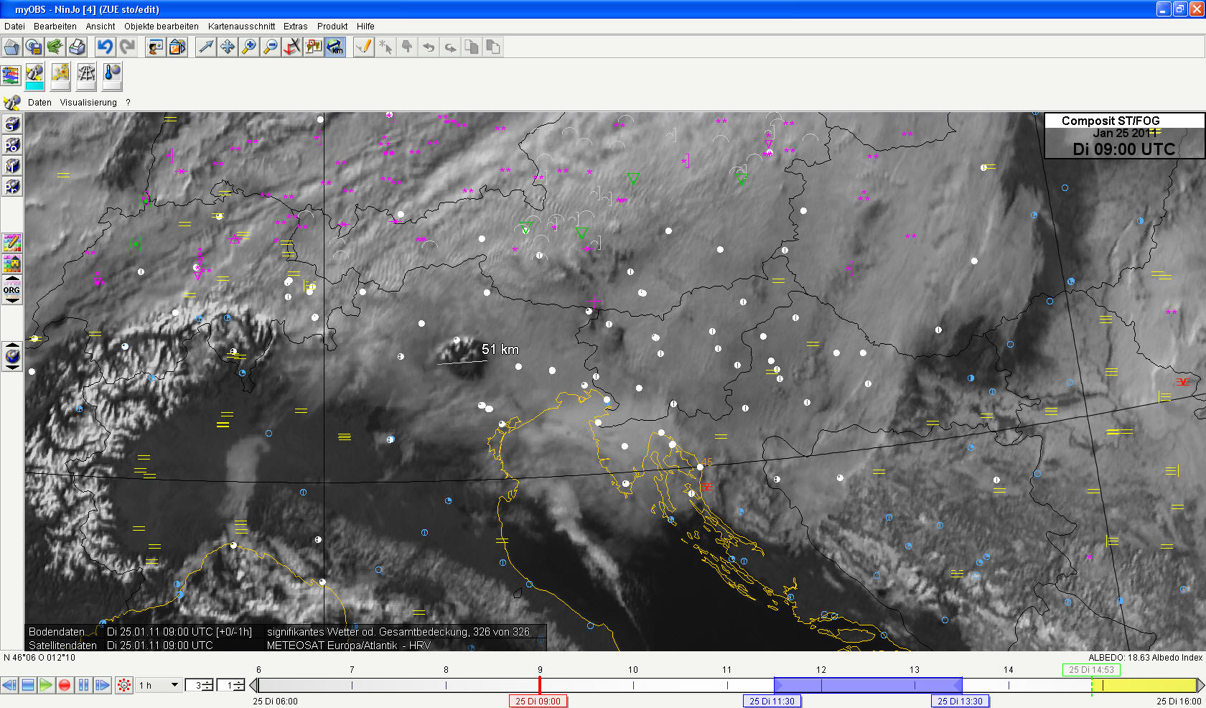
Task: Click the red-square map section tool
Action: 314,47
